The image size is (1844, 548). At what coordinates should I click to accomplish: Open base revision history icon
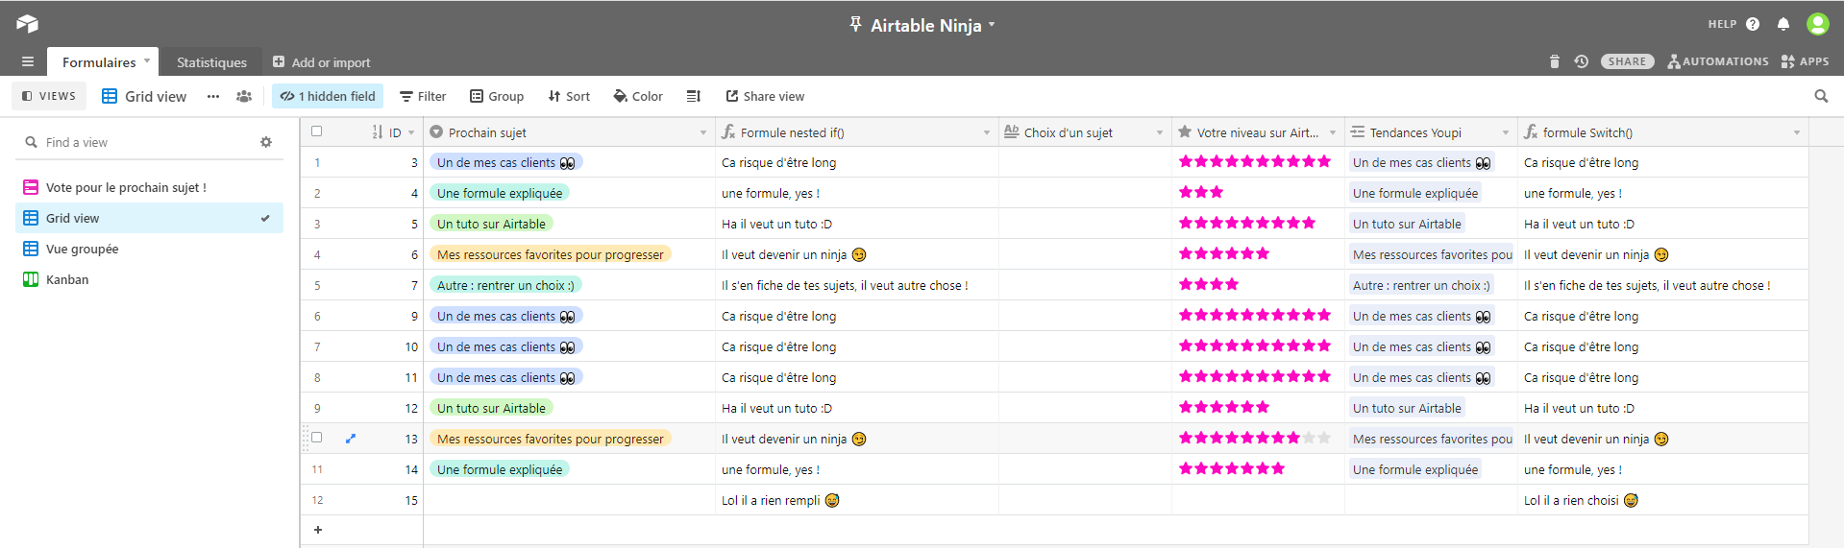(x=1581, y=61)
